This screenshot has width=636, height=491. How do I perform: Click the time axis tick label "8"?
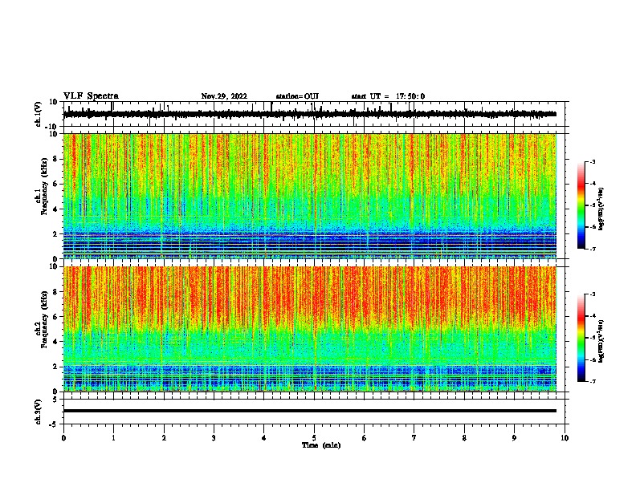[x=464, y=438]
